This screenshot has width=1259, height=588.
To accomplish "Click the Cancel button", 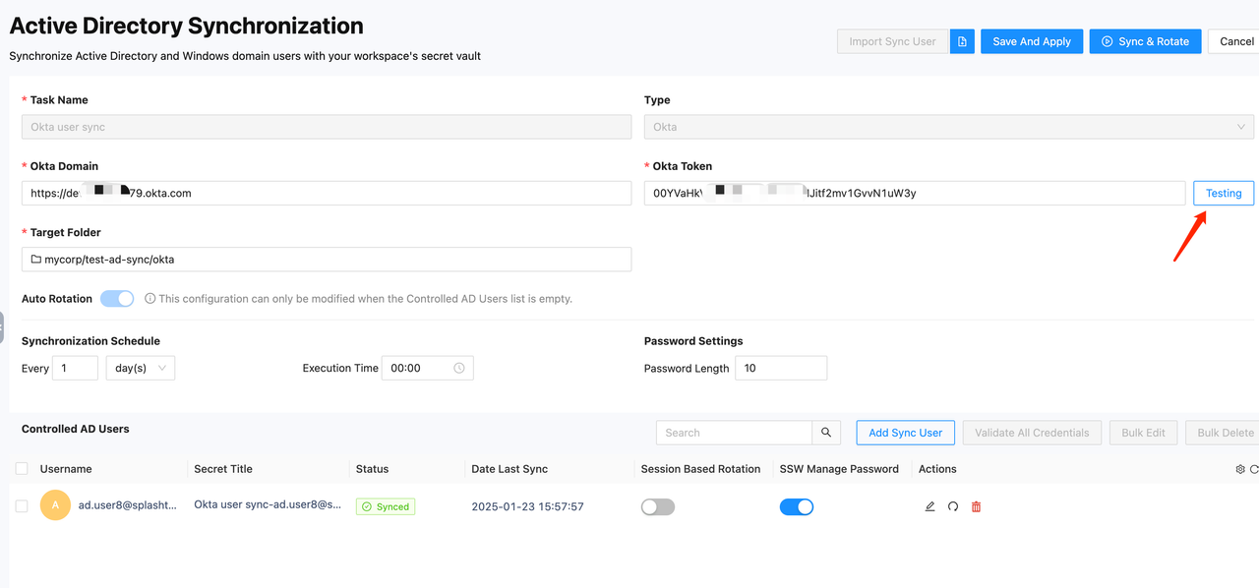I will point(1236,41).
